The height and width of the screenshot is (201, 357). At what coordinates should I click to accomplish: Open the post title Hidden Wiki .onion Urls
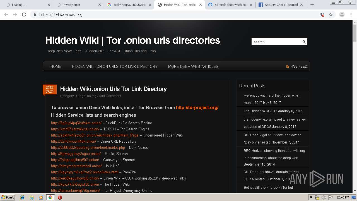pyautogui.click(x=113, y=89)
